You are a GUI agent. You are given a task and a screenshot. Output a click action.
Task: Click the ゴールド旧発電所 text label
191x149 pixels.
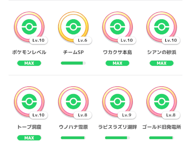pos(162,127)
